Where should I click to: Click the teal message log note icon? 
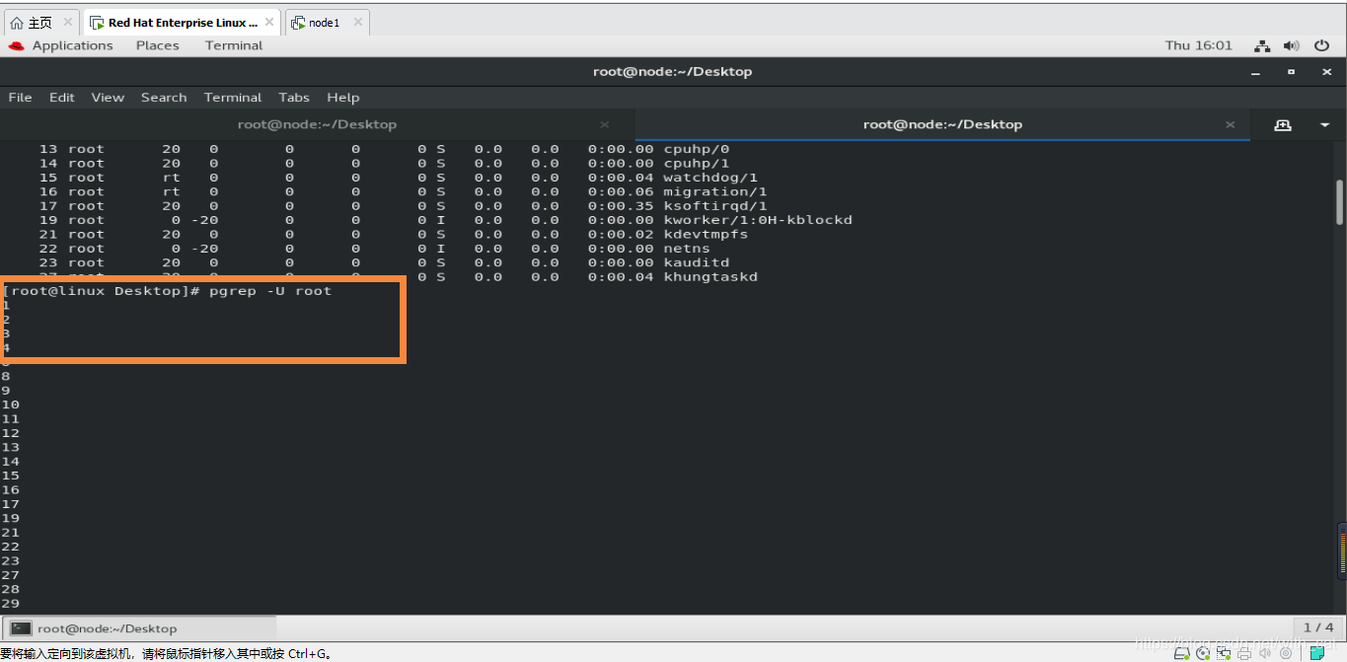1317,653
